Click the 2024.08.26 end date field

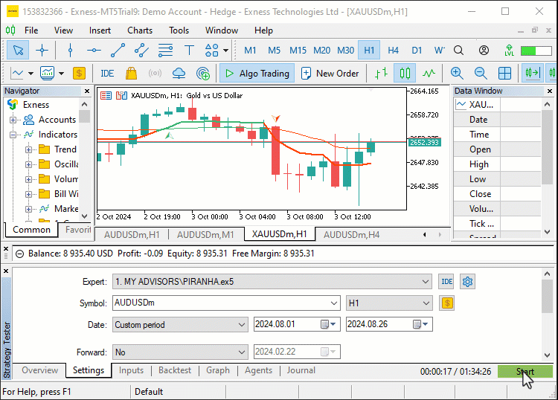click(x=389, y=324)
